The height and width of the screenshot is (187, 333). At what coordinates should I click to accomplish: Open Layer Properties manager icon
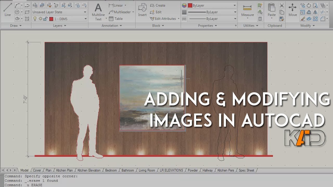(35, 5)
